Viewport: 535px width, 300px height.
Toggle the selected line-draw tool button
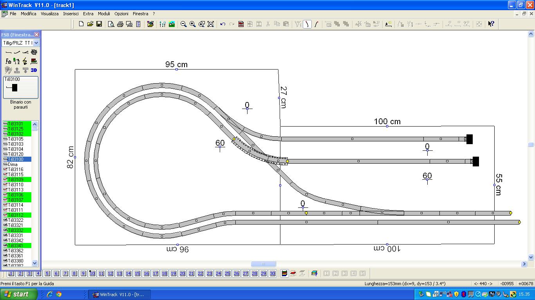[307, 24]
